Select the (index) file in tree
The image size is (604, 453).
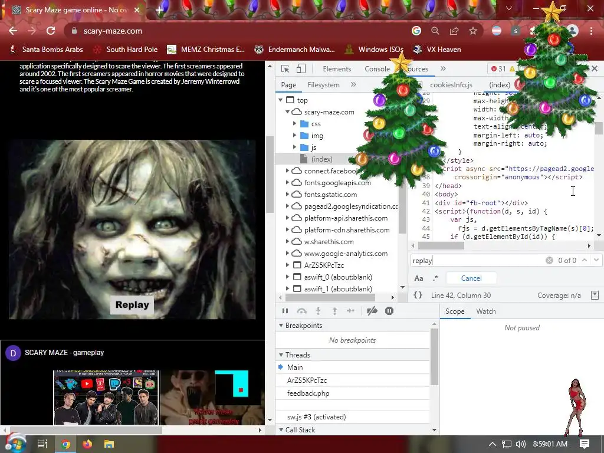(321, 159)
